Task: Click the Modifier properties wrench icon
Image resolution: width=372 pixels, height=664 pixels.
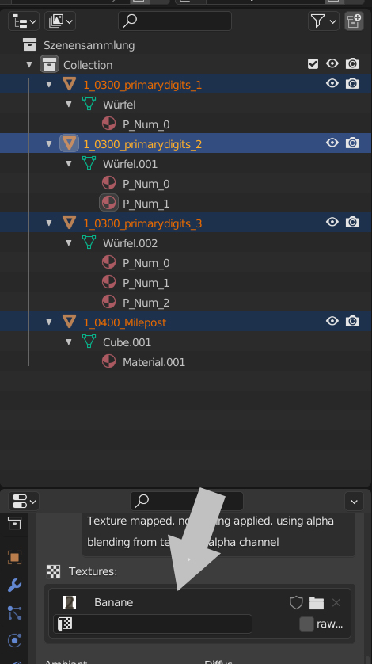Action: (14, 585)
